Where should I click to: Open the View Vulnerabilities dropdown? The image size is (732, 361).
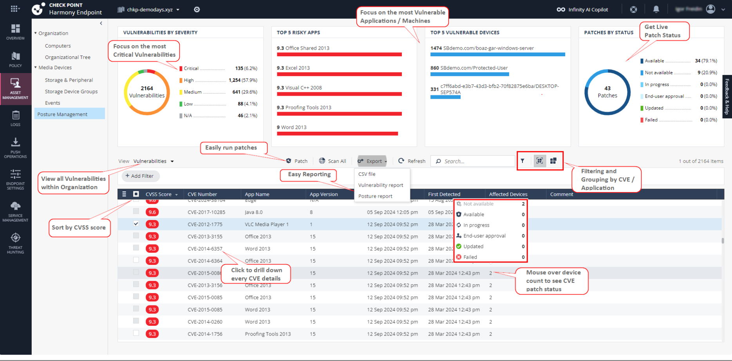click(154, 161)
